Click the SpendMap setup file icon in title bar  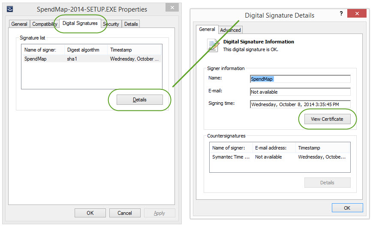click(x=10, y=9)
